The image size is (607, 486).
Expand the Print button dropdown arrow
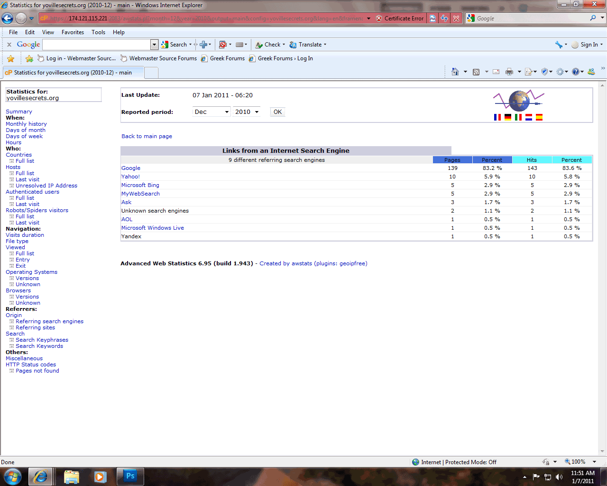click(519, 72)
